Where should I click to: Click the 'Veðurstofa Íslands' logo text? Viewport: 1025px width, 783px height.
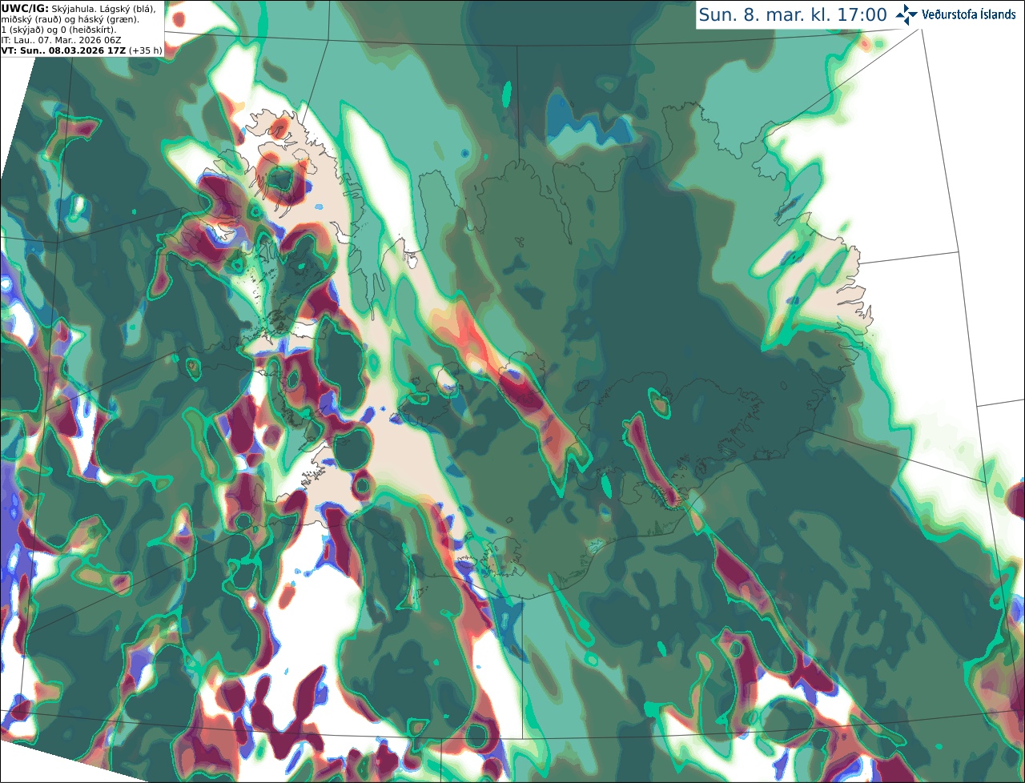coord(969,14)
